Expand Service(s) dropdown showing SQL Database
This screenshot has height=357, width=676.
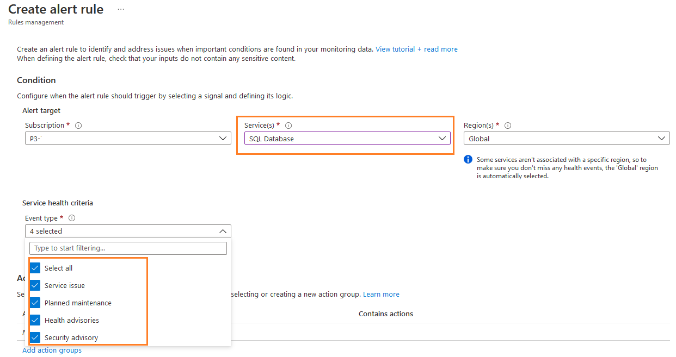coord(347,139)
